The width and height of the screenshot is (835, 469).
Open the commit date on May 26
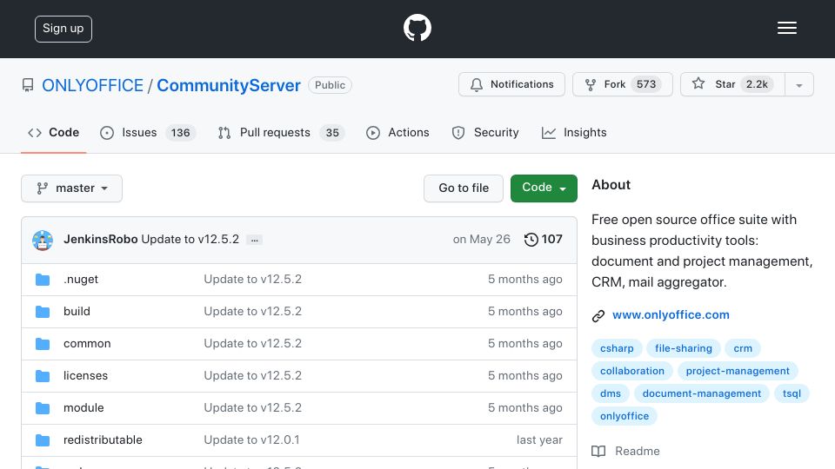click(x=481, y=240)
